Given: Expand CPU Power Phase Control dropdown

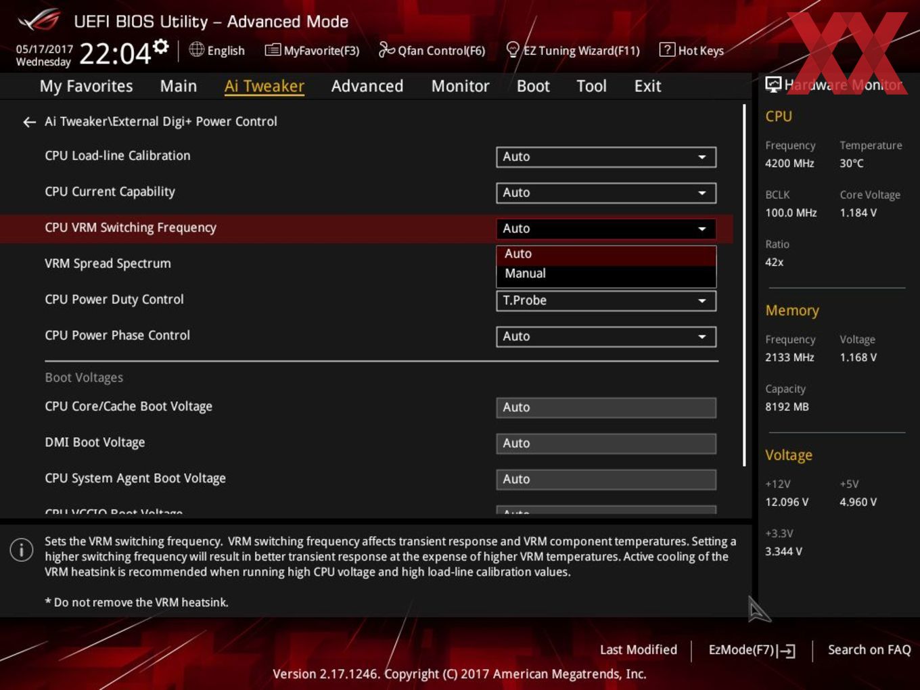Looking at the screenshot, I should (606, 336).
